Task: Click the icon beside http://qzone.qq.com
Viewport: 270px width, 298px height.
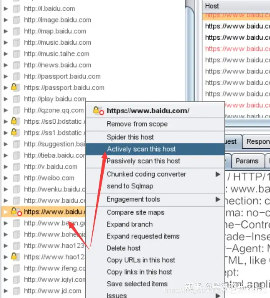Action: point(16,110)
